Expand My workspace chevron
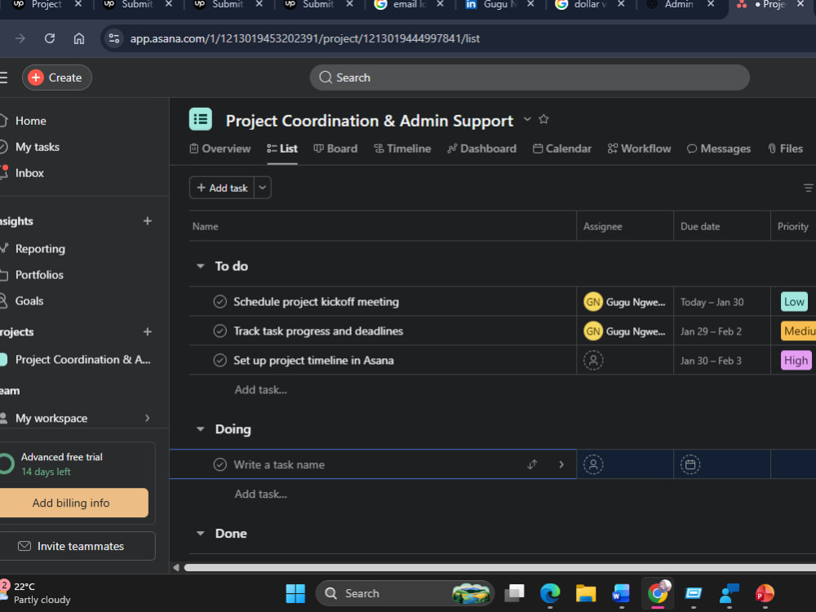This screenshot has width=816, height=612. click(x=147, y=418)
